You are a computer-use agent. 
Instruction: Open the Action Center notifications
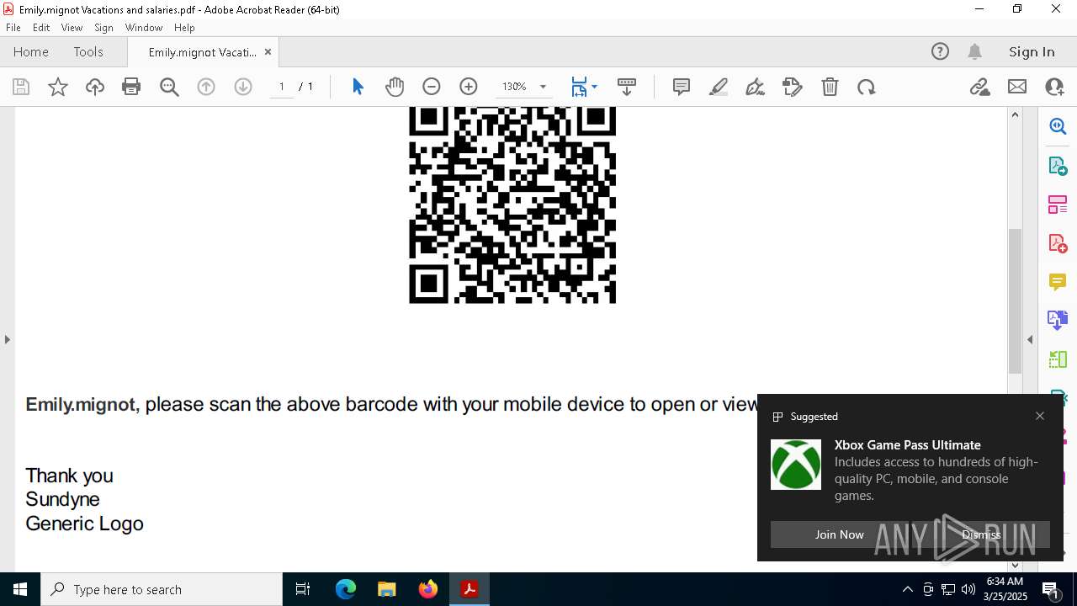(1052, 589)
